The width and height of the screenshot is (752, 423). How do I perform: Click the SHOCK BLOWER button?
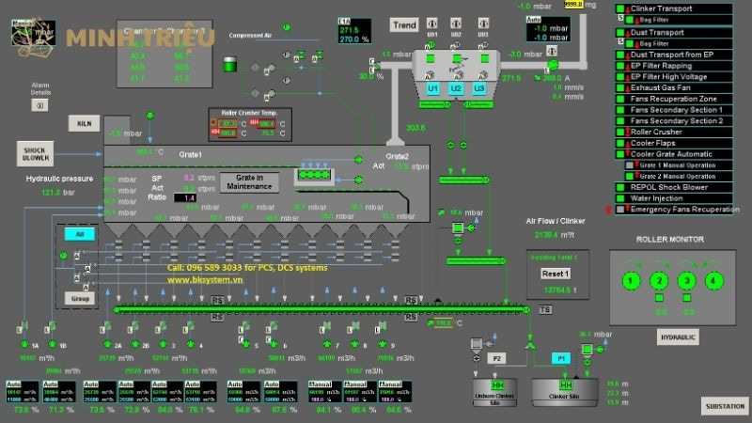[37, 152]
